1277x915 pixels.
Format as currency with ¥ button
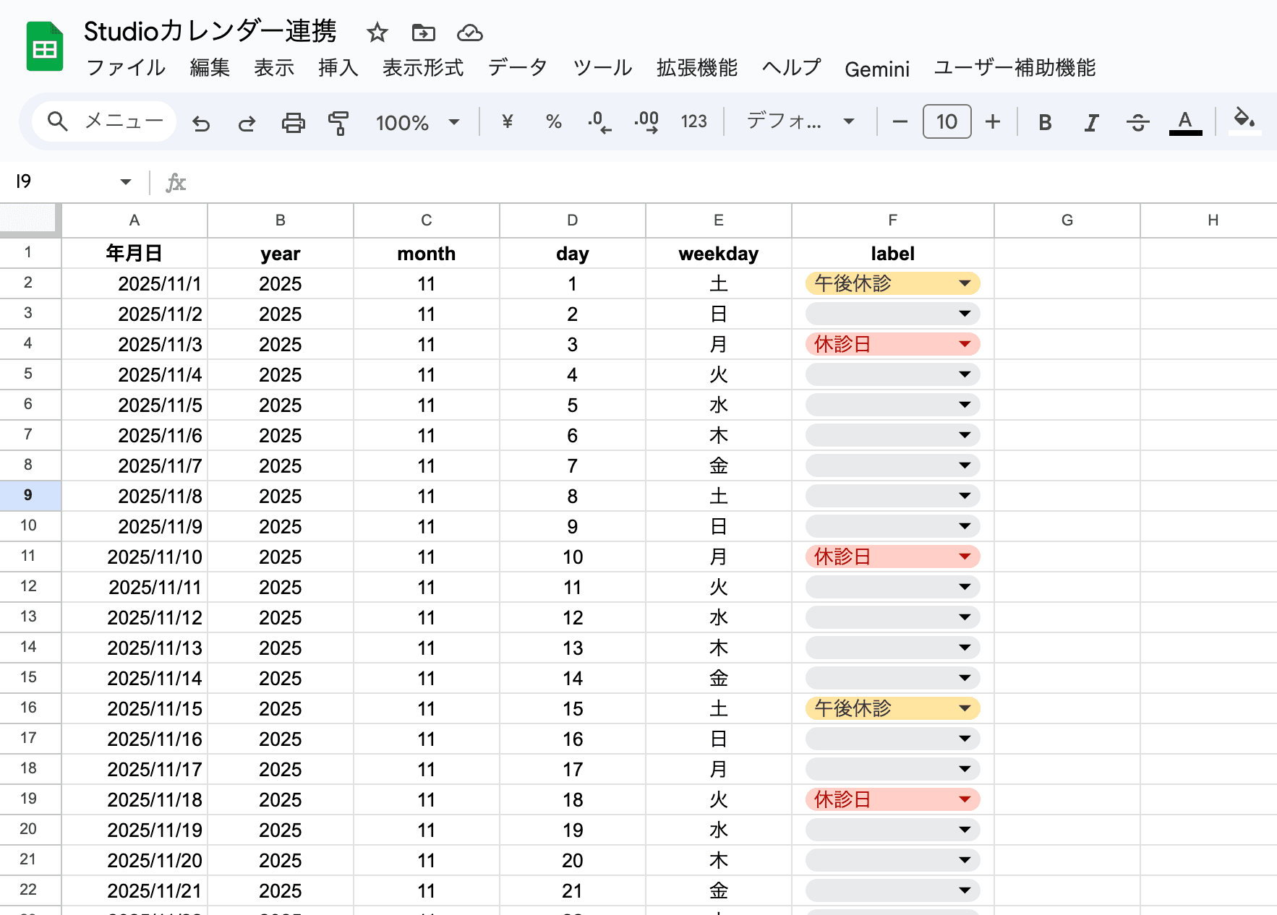pos(508,121)
